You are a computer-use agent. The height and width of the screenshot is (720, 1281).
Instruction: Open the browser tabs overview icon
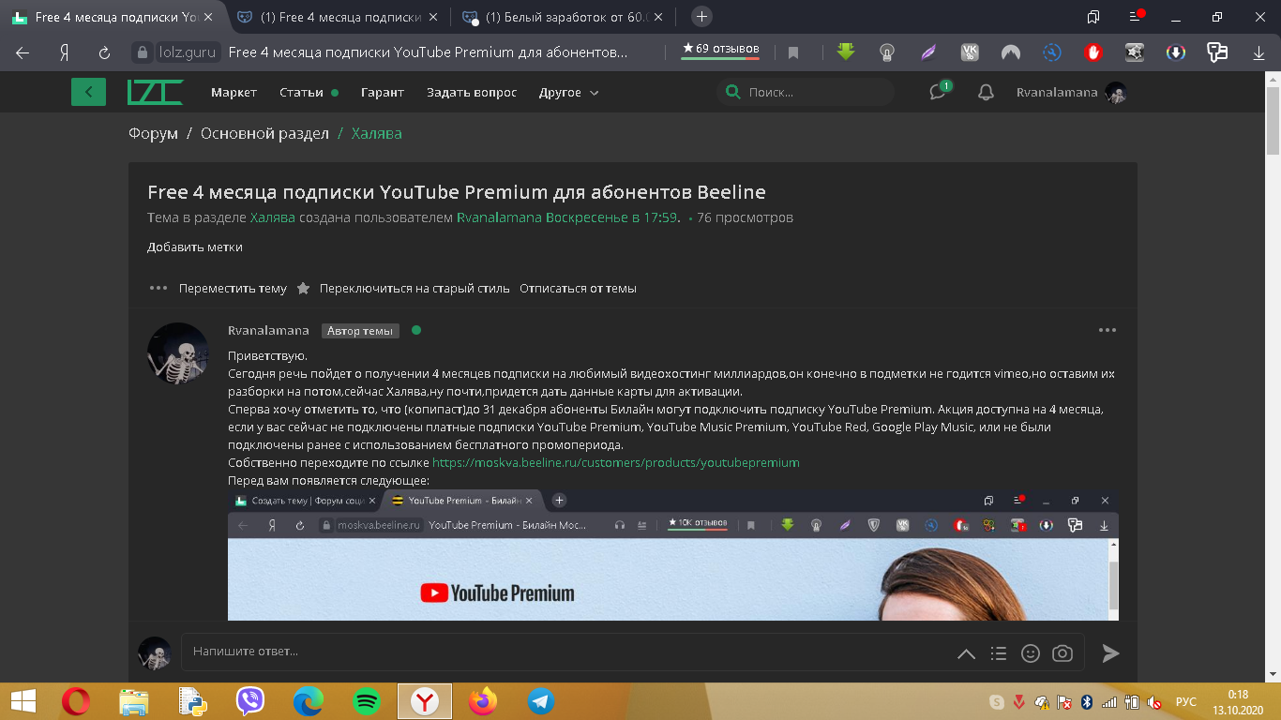(1093, 17)
